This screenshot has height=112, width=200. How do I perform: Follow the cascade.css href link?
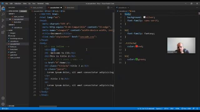[x=87, y=37]
